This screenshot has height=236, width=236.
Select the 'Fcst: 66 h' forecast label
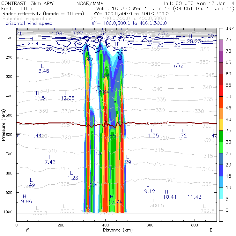coord(17,9)
